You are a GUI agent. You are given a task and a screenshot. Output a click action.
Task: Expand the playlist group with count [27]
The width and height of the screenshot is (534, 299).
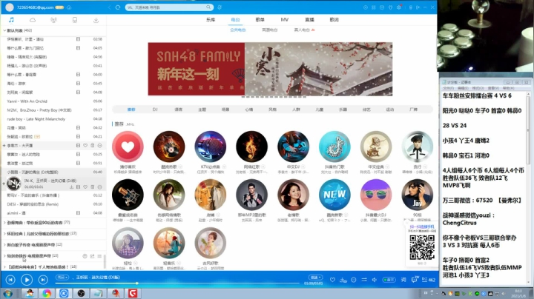pyautogui.click(x=4, y=234)
